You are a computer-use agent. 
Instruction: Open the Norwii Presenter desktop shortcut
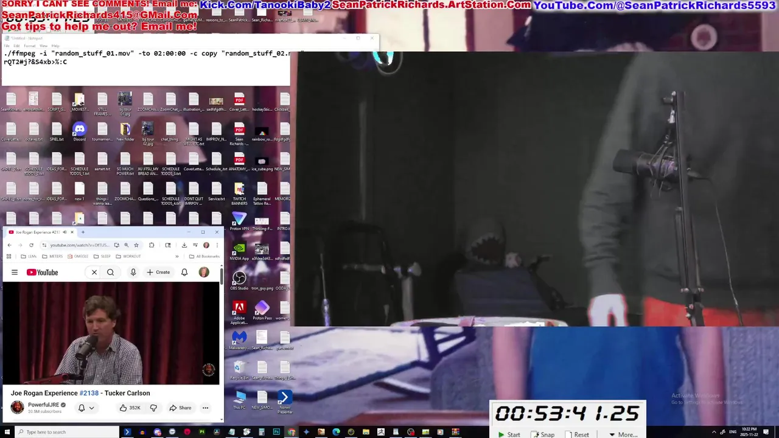tap(285, 402)
